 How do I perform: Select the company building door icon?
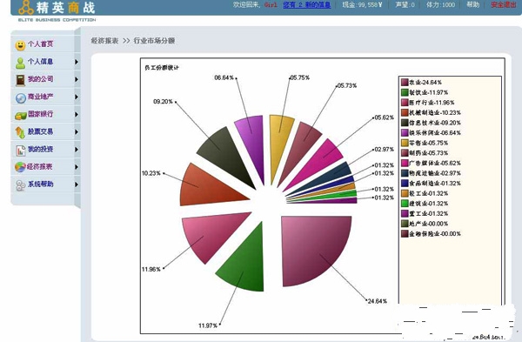(x=20, y=80)
